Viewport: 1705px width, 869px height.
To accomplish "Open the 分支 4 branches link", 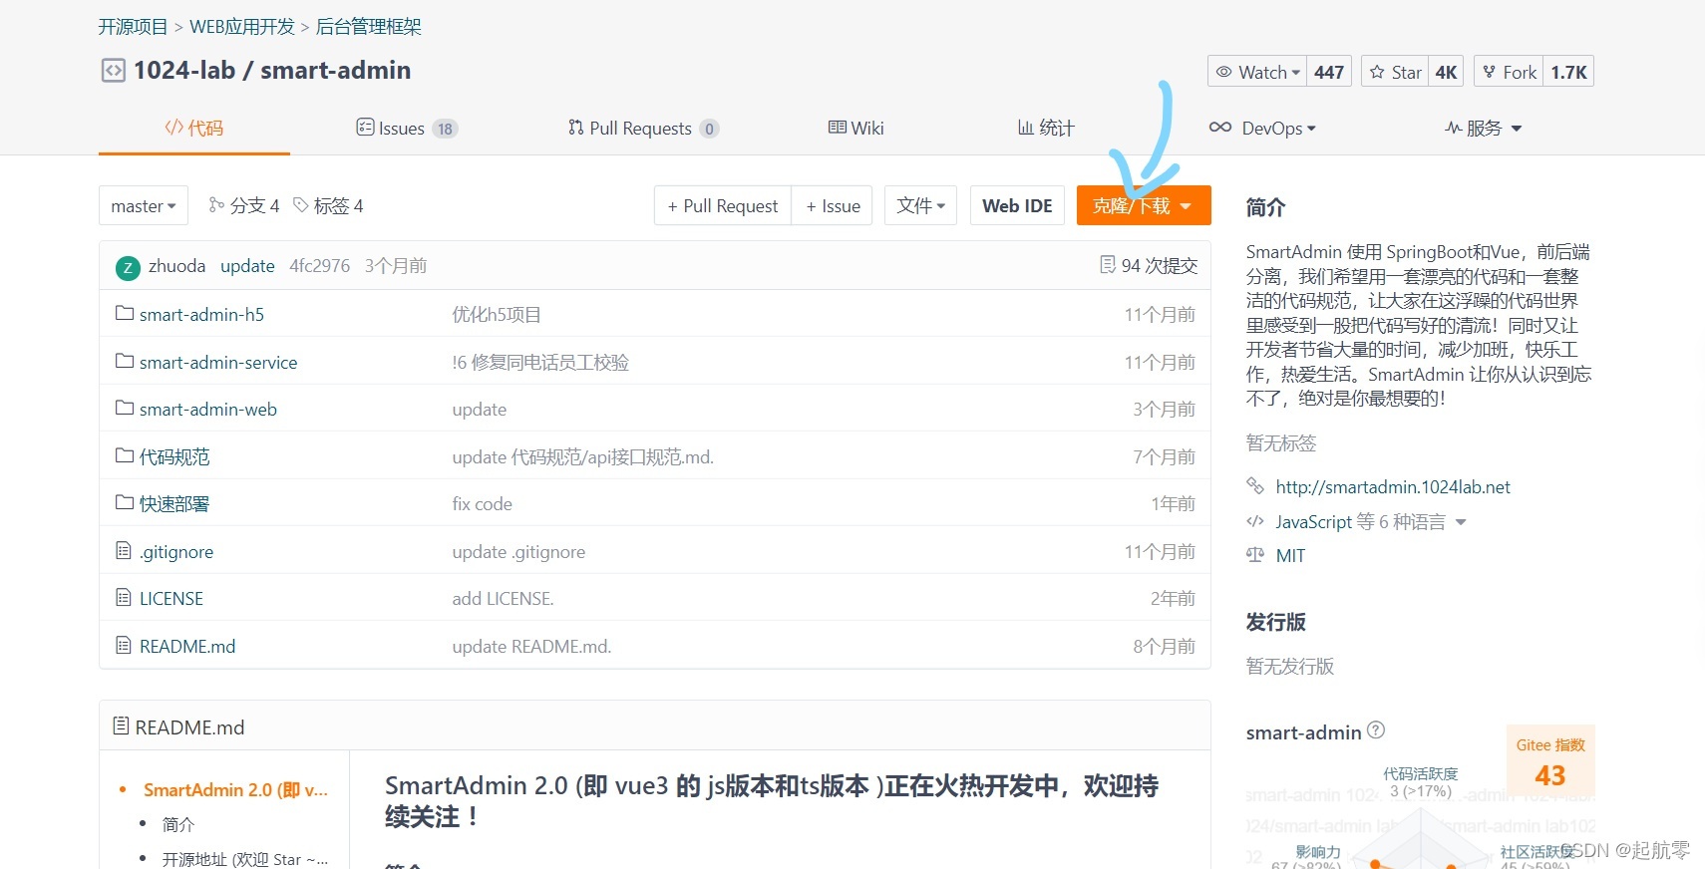I will [244, 205].
